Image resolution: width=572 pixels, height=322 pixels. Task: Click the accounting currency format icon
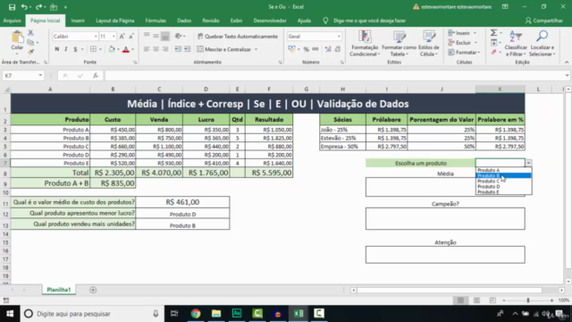tap(291, 49)
